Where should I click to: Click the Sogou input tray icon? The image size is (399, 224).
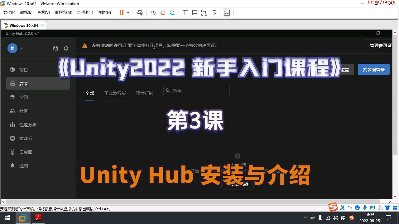click(352, 218)
